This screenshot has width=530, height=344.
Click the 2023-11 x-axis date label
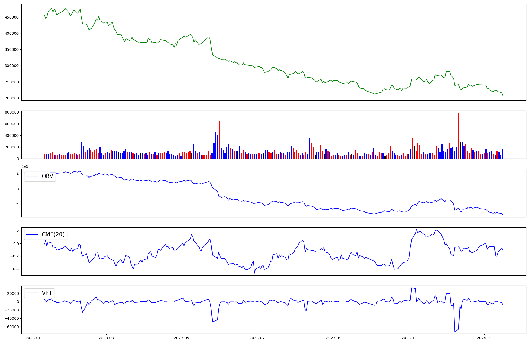click(x=409, y=338)
